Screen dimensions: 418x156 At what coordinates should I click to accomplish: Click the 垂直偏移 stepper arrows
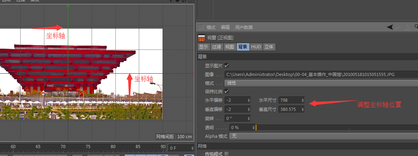click(249, 109)
